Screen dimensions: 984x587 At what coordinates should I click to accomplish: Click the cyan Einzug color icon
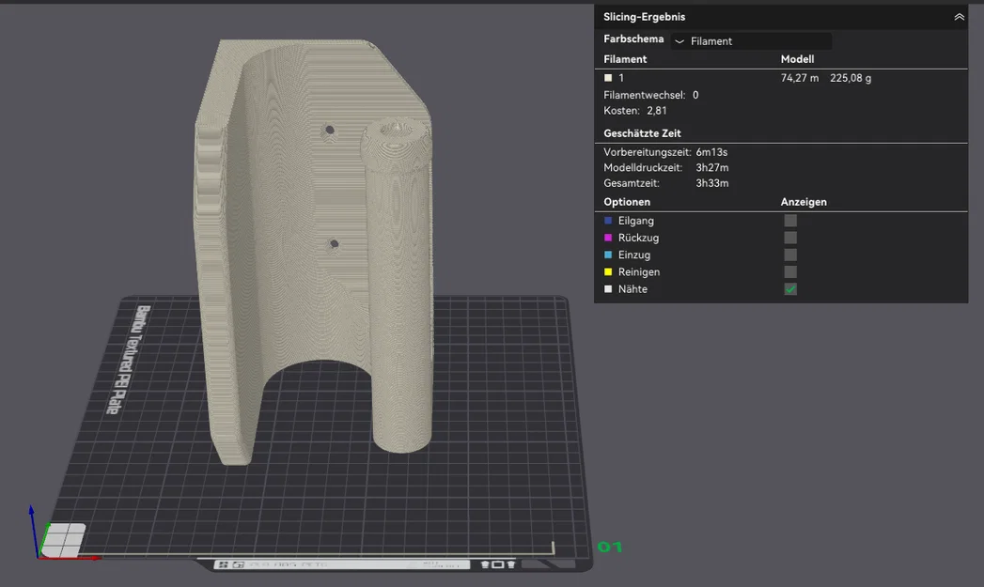(x=607, y=255)
